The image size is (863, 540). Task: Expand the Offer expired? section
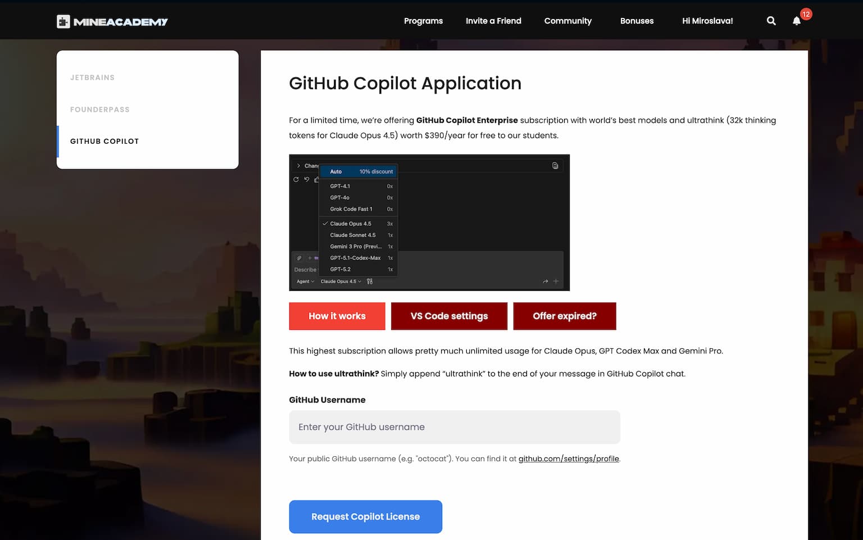(x=564, y=316)
